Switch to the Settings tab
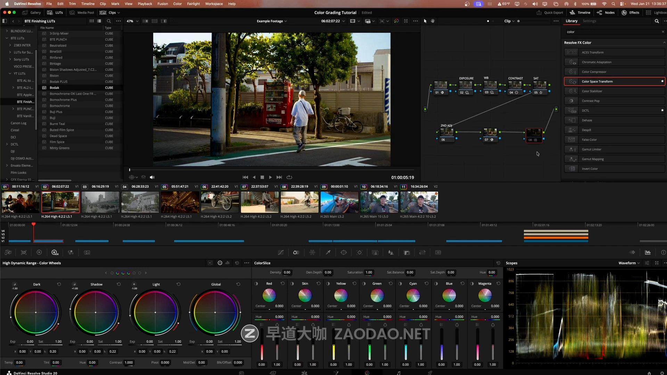Screen dimensions: 667x375 [589, 21]
